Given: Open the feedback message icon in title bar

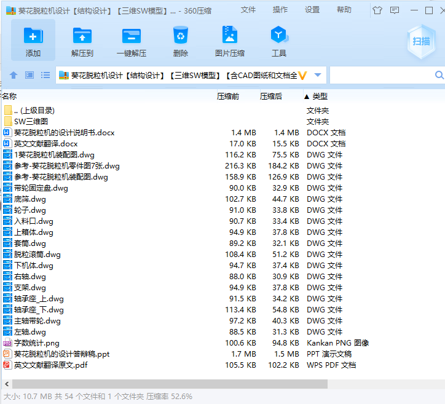Looking at the screenshot, I should coord(395,10).
